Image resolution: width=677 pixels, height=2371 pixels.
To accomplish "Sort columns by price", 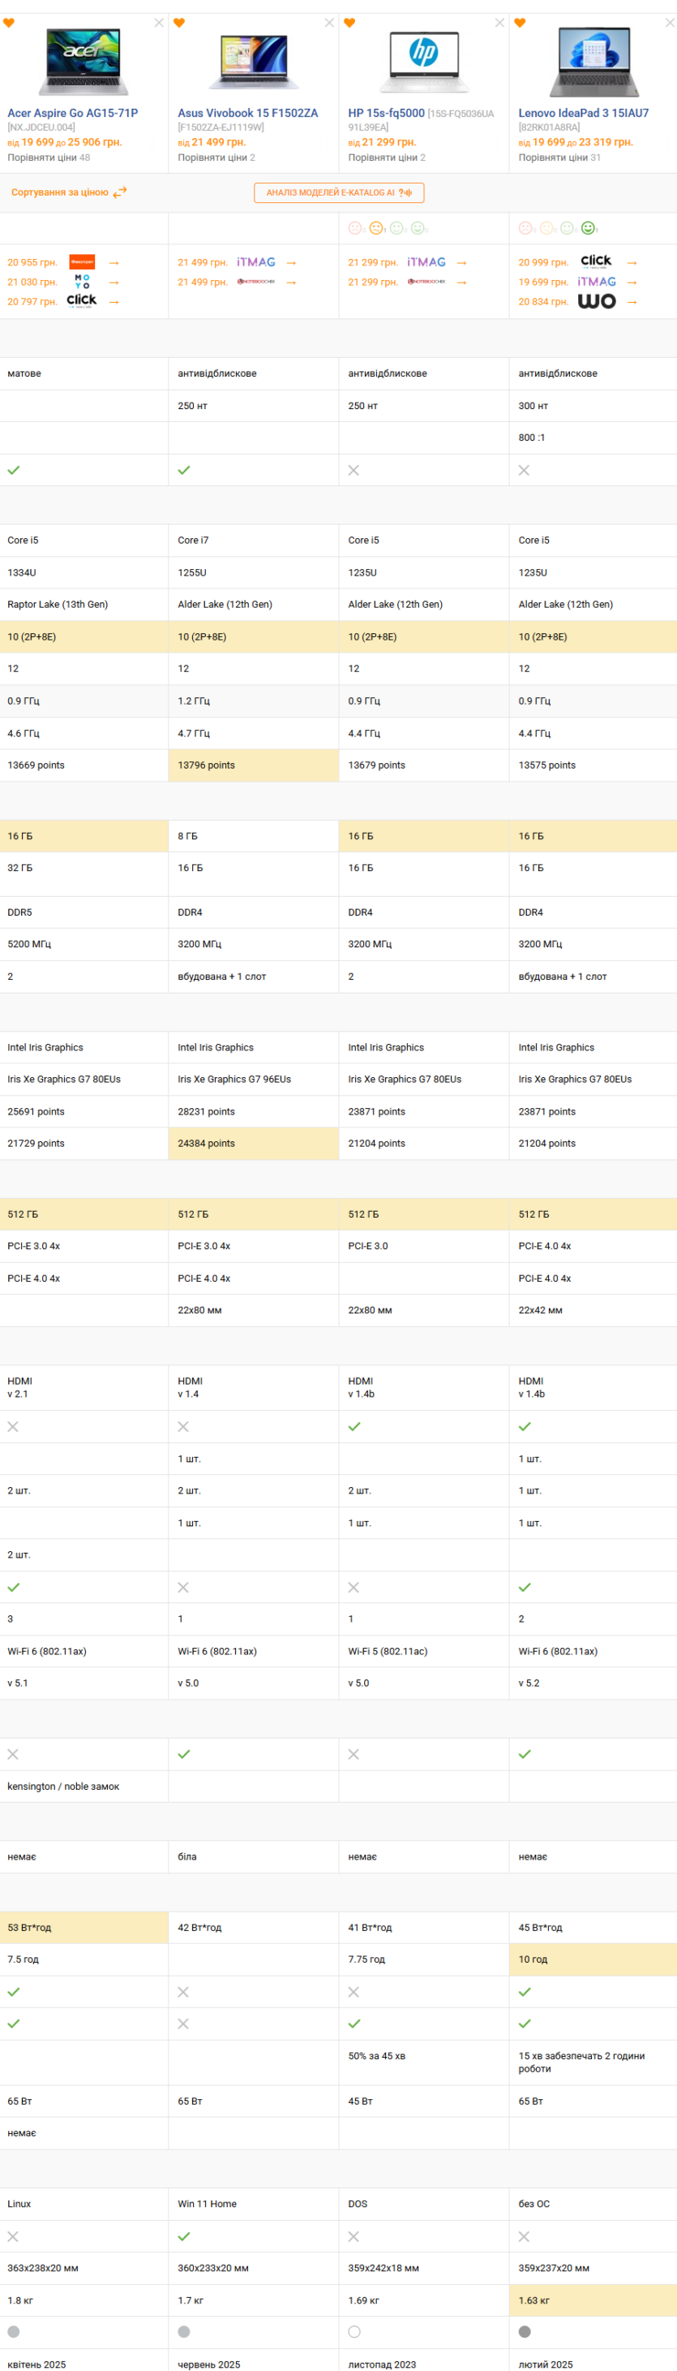I will point(60,192).
